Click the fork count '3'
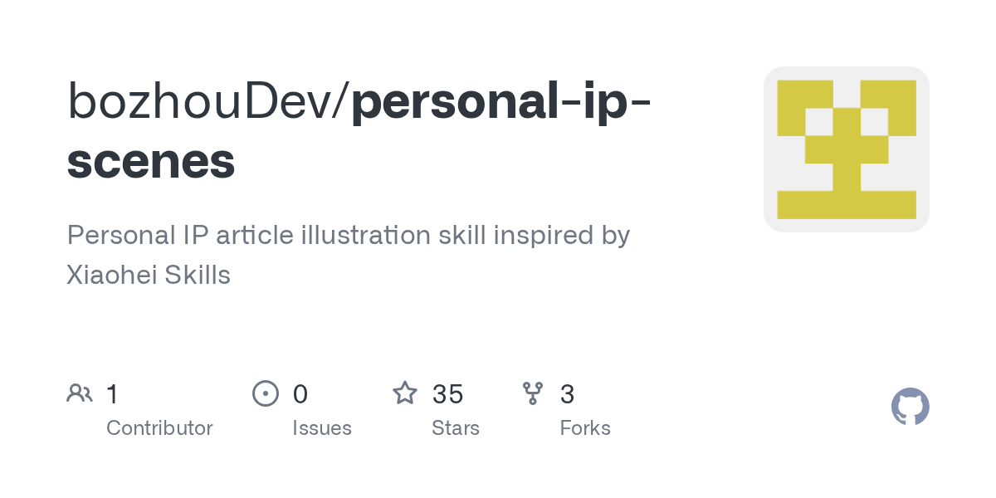Image resolution: width=996 pixels, height=498 pixels. [x=568, y=394]
